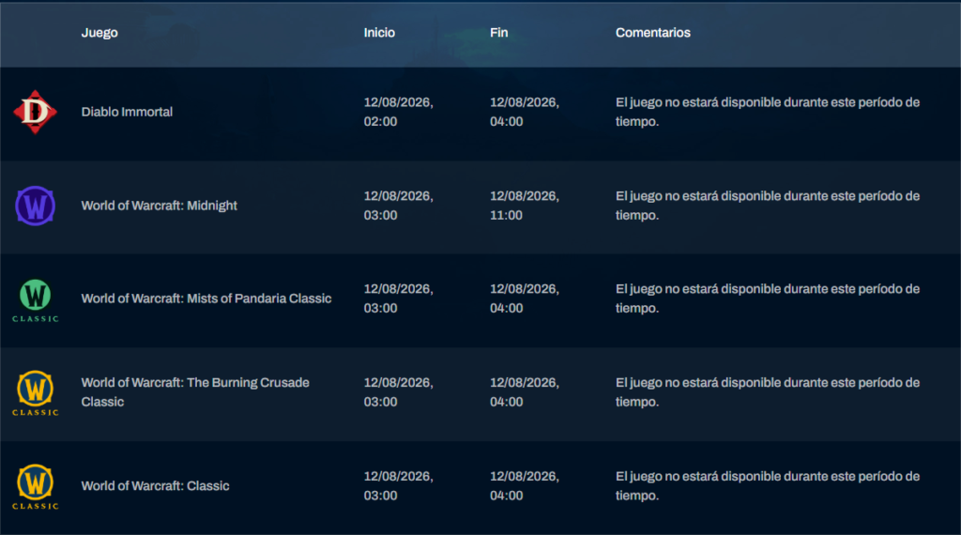Select the Comentarios column header
The width and height of the screenshot is (961, 535).
[653, 33]
